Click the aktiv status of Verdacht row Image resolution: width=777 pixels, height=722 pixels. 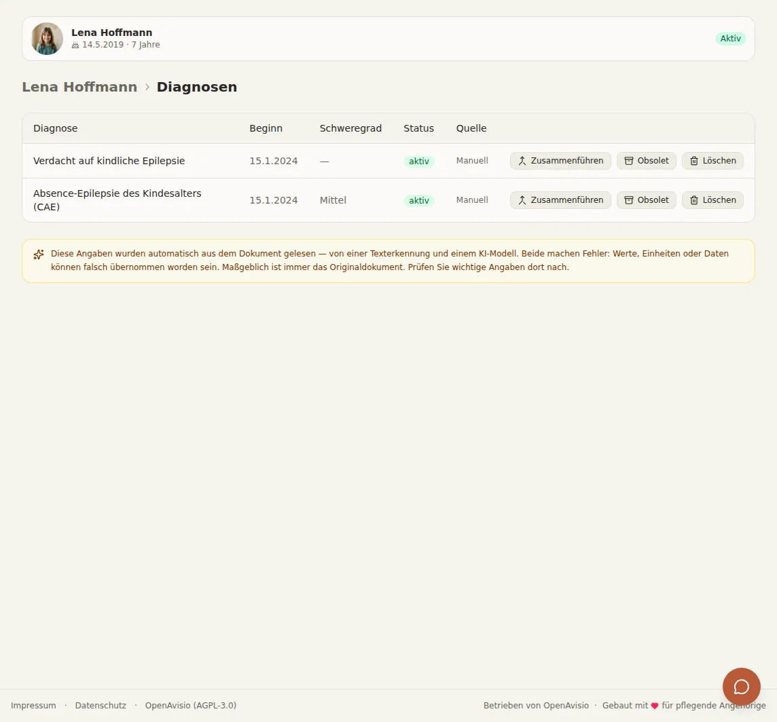pos(419,161)
